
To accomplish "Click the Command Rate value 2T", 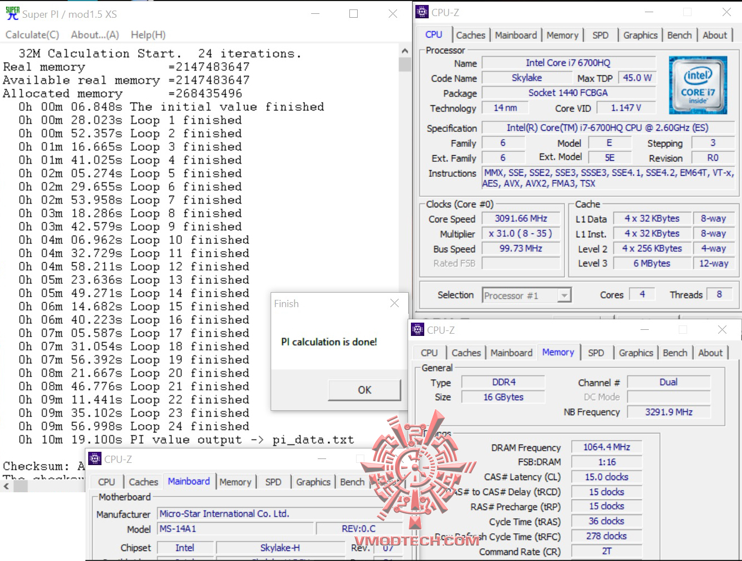I will pyautogui.click(x=607, y=551).
